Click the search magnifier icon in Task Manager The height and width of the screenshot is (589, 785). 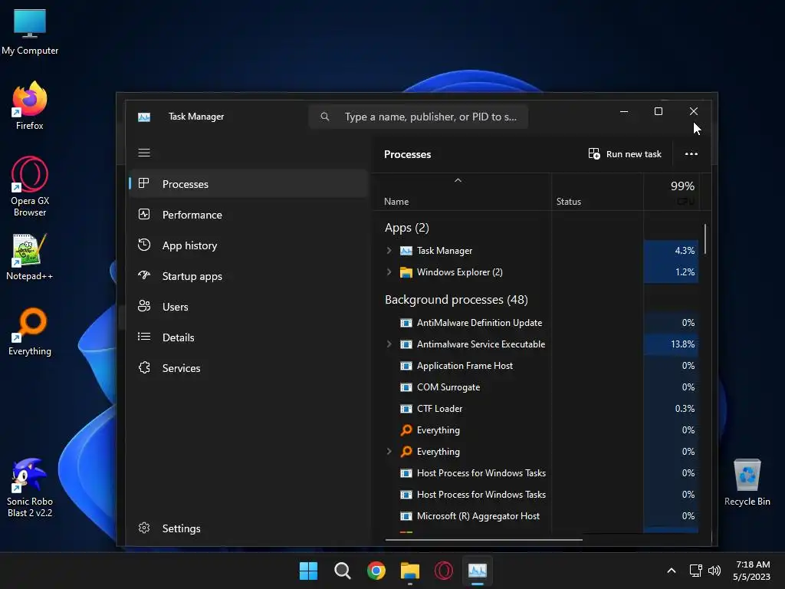[325, 117]
